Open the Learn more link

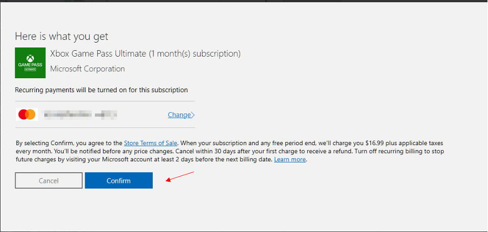point(290,160)
